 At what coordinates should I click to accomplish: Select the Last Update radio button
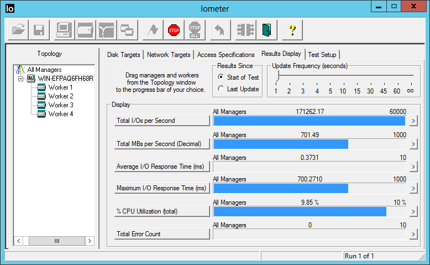tap(221, 89)
